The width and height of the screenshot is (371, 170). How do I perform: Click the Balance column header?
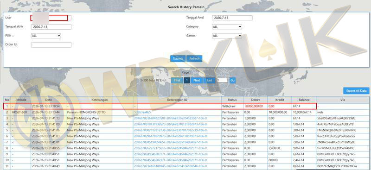304,100
